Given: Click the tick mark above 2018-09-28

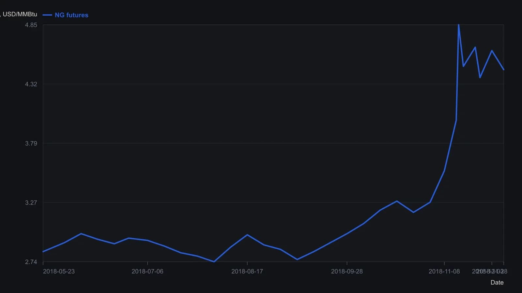Looking at the screenshot, I should [347, 263].
